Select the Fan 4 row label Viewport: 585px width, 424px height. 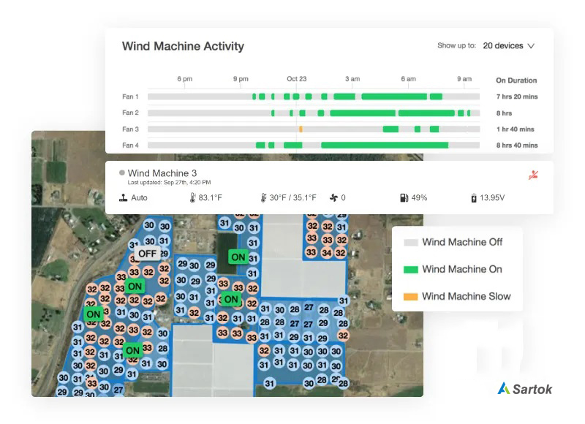coord(130,145)
